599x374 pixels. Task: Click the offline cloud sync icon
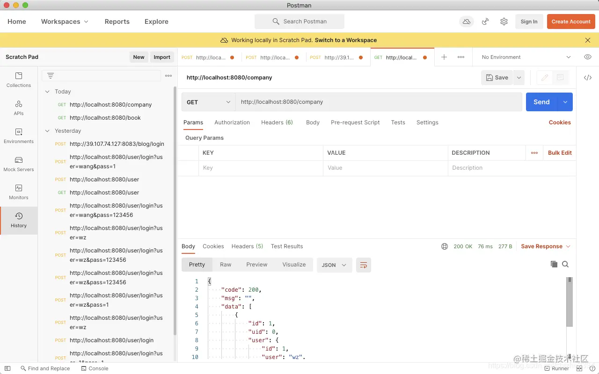point(467,22)
